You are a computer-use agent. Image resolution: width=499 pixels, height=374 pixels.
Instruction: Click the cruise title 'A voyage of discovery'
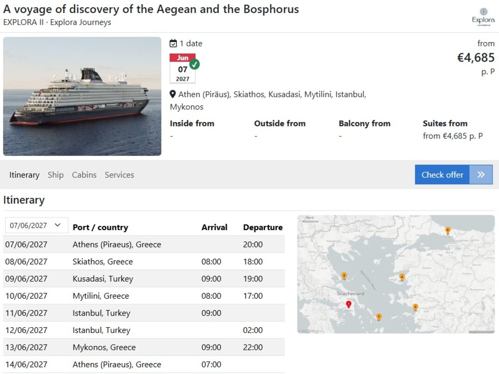click(151, 9)
